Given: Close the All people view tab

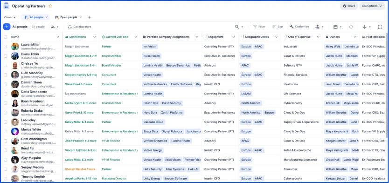Looking at the screenshot, I should [x=46, y=17].
